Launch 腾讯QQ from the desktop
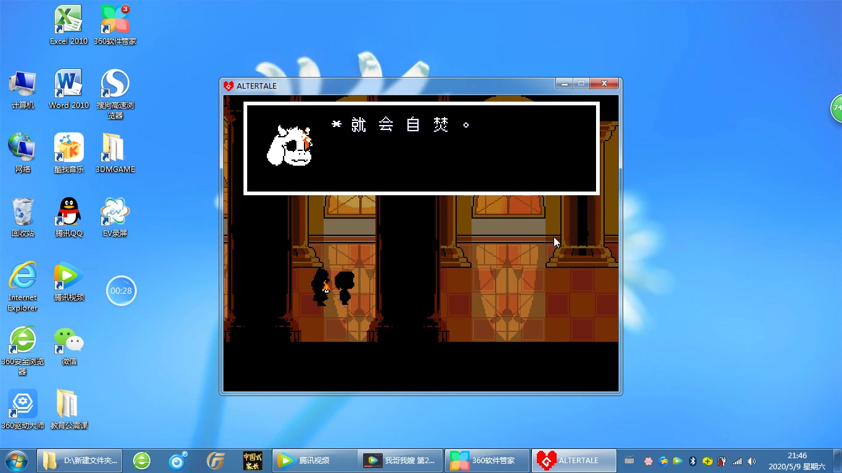The width and height of the screenshot is (842, 473). click(68, 217)
